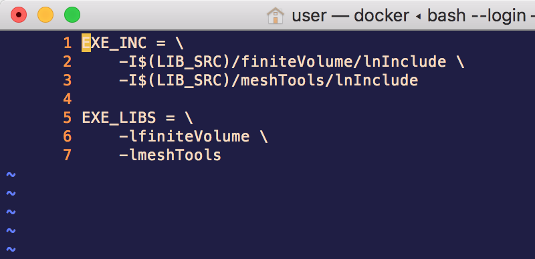This screenshot has height=259, width=535.
Task: Click the meshTools/lnInclude include path text
Action: point(330,80)
